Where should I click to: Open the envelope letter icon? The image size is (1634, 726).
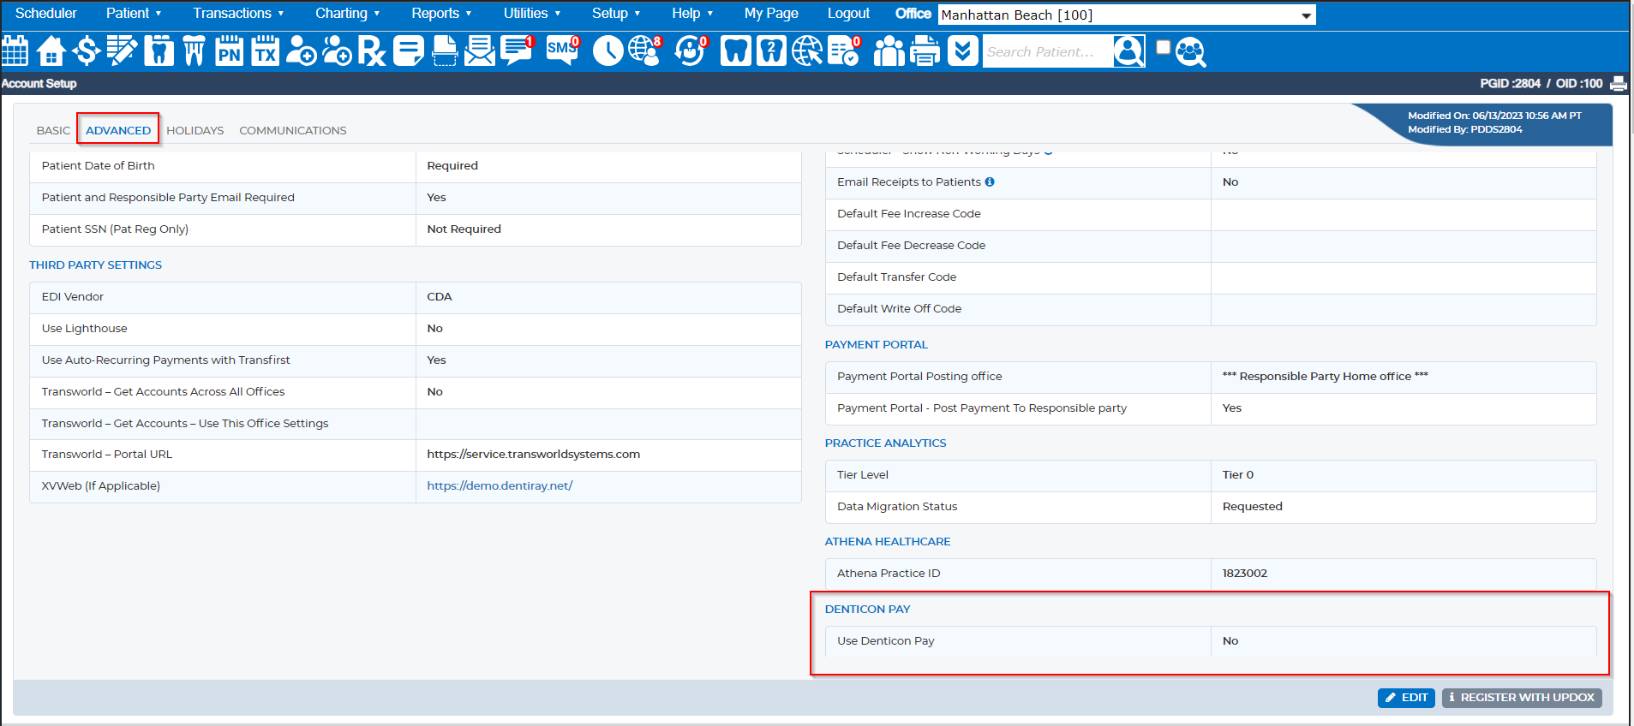pyautogui.click(x=480, y=51)
